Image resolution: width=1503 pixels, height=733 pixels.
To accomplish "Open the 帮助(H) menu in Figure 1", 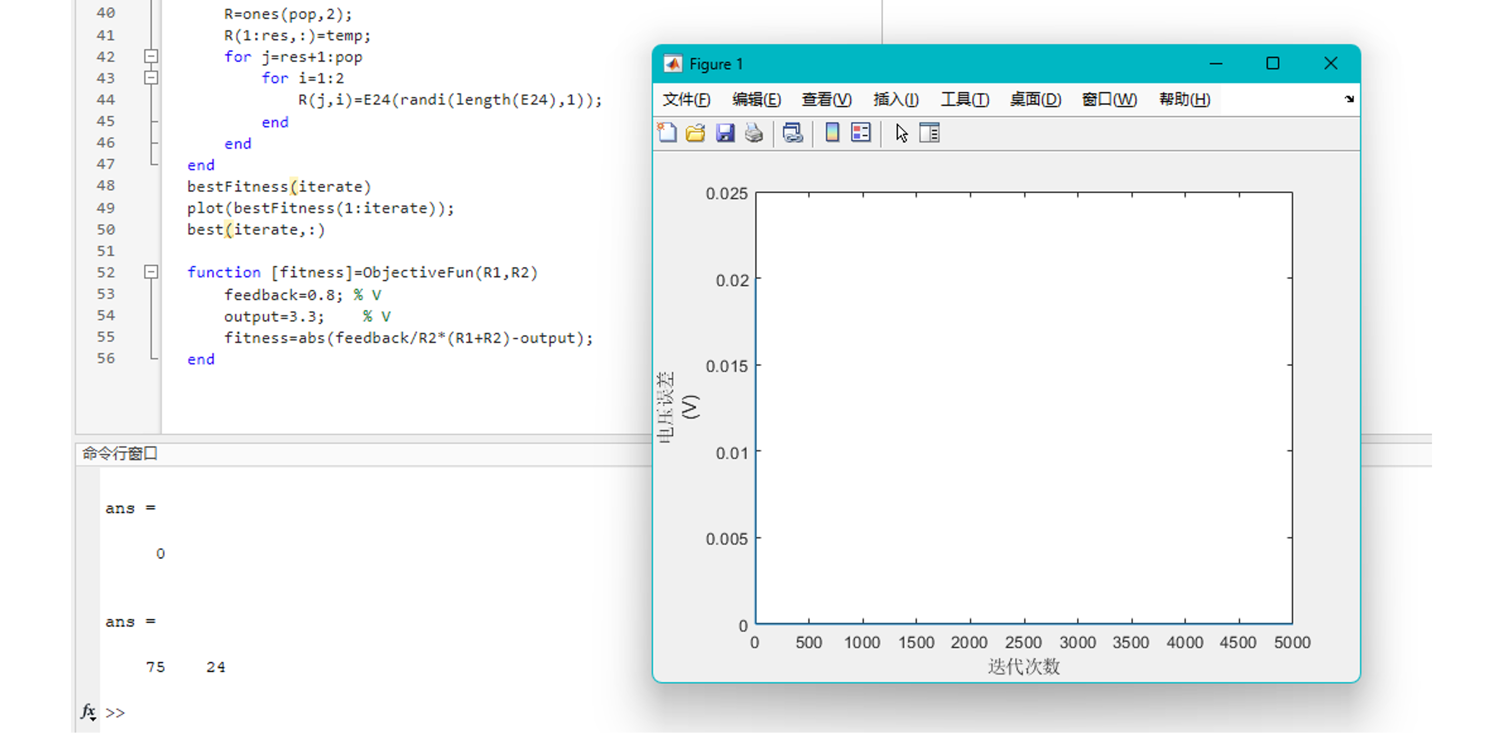I will point(1185,100).
